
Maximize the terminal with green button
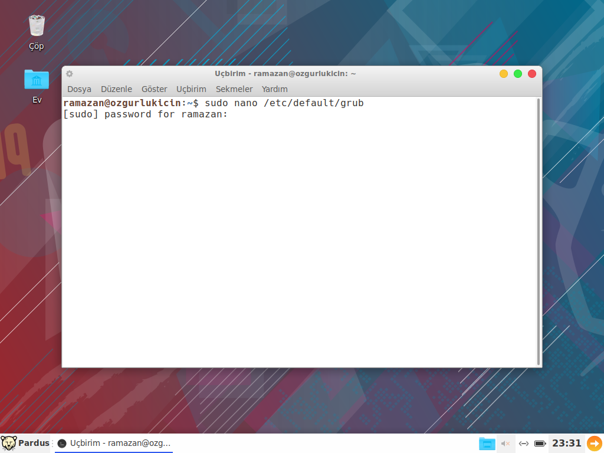point(518,74)
